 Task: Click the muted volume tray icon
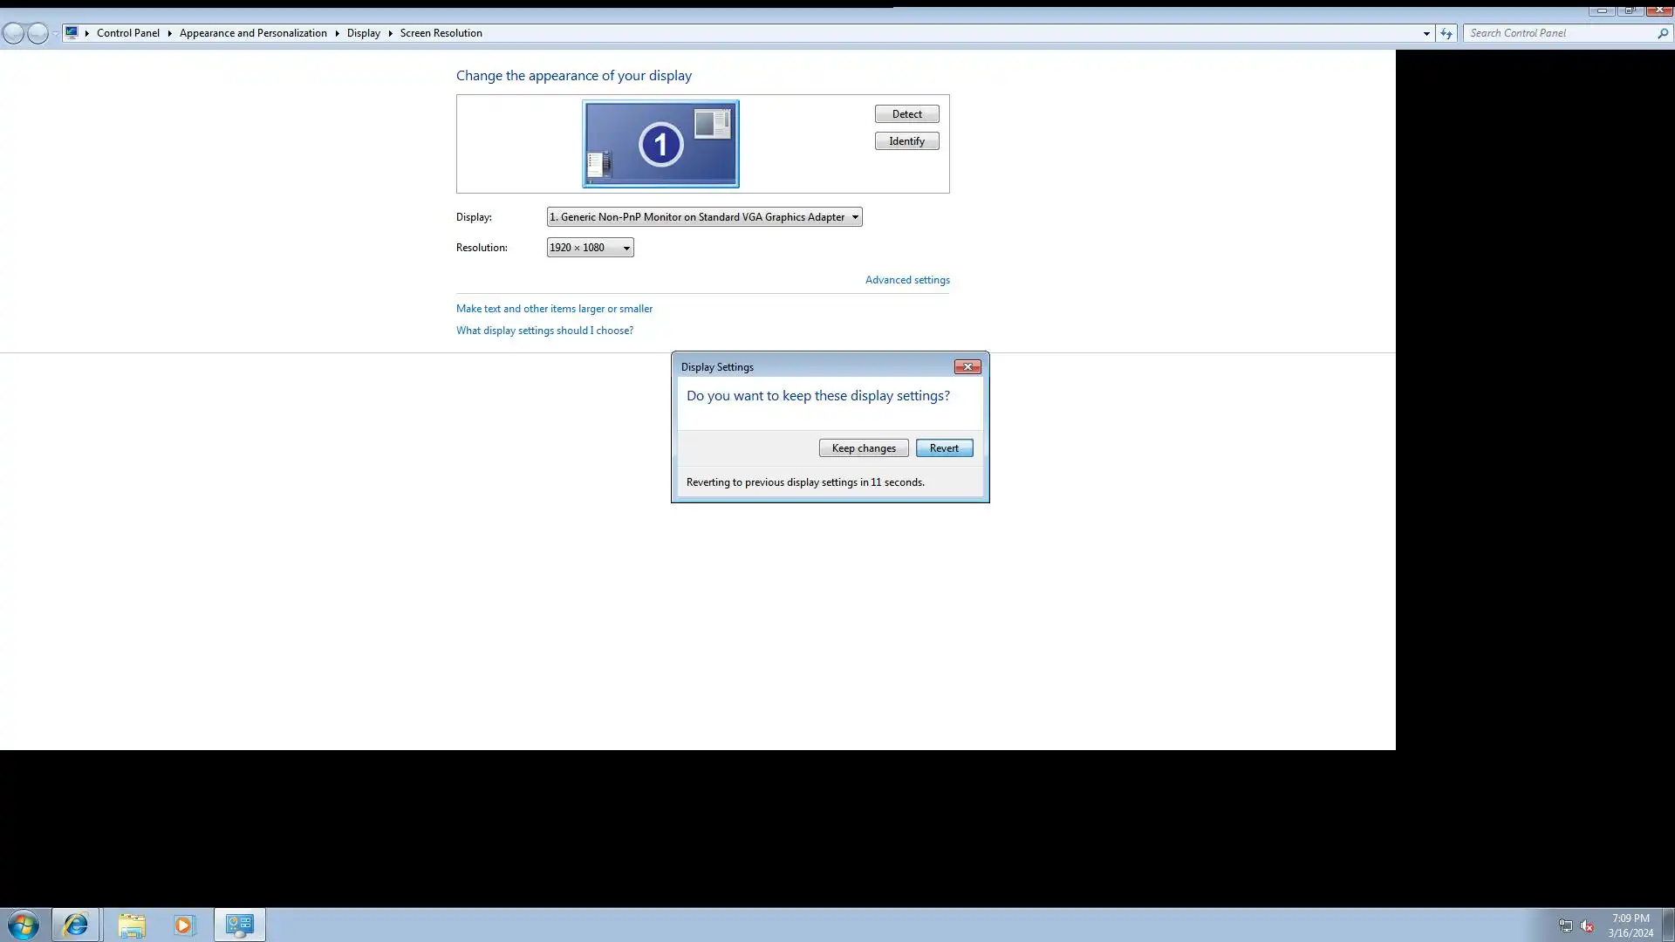[1587, 926]
